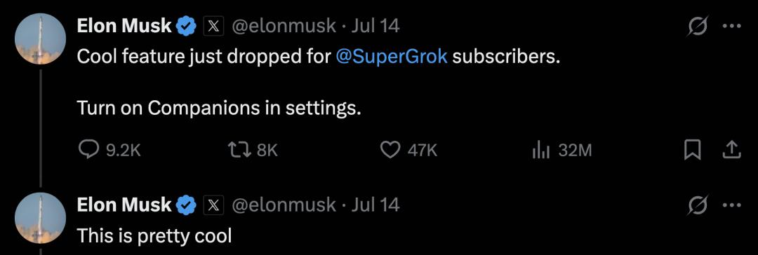Open the @SuperGrok mention link

[391, 57]
